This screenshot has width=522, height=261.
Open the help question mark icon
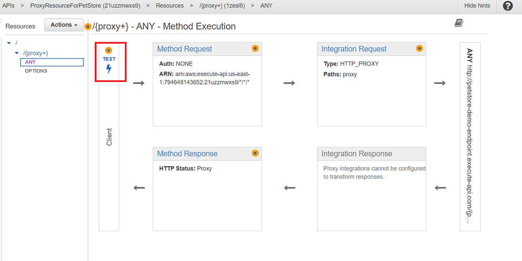(508, 6)
